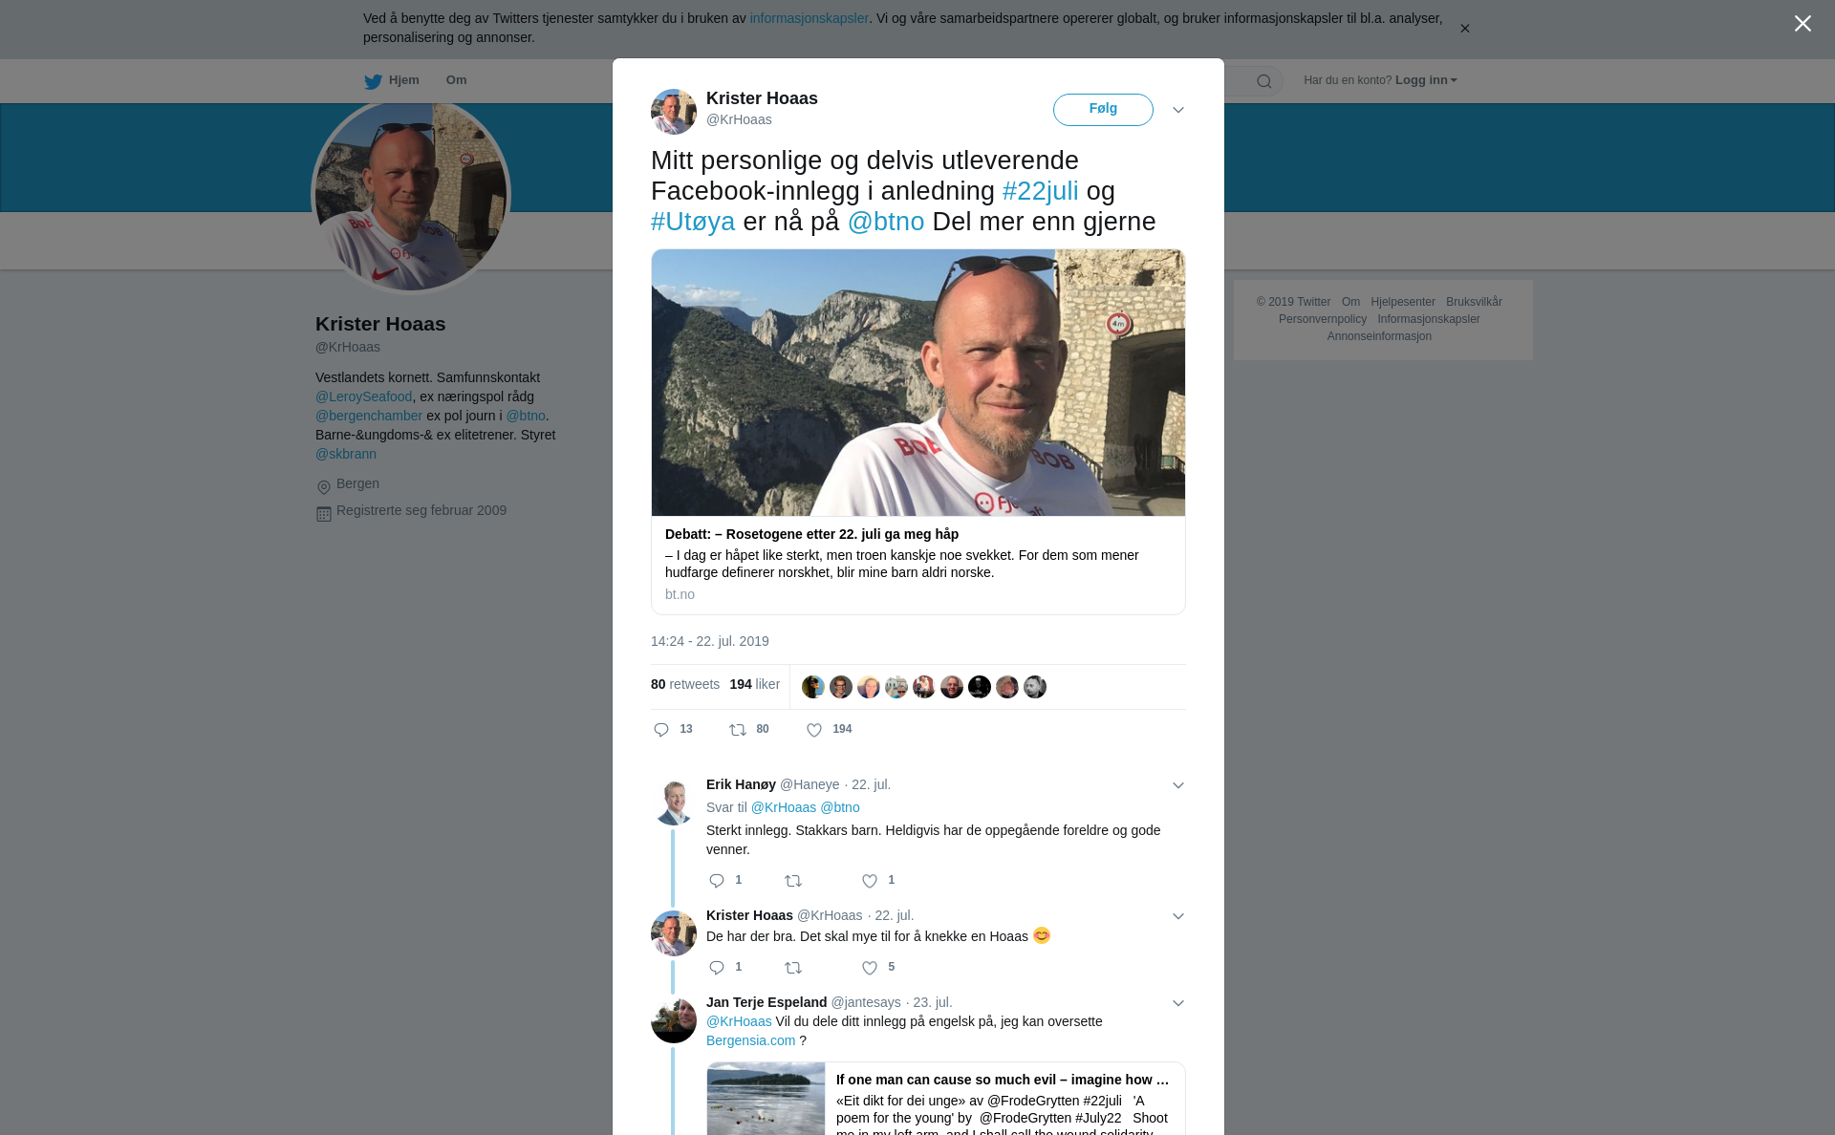Like Krister Hoaas's reply with 5 likes
This screenshot has height=1135, width=1835.
[x=870, y=968]
